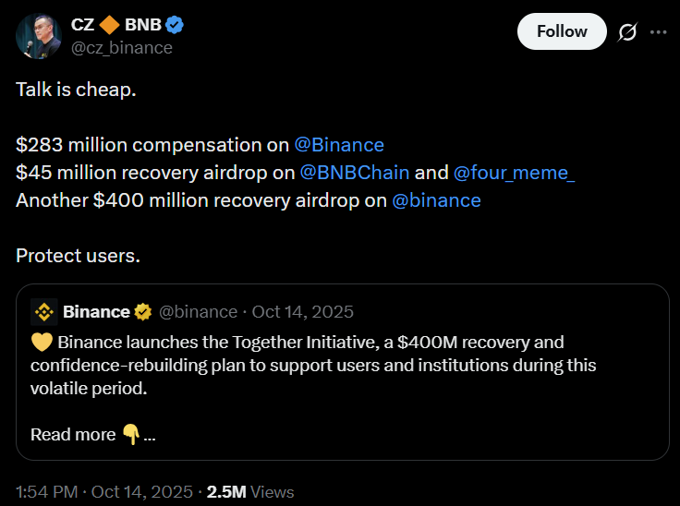This screenshot has height=506, width=680.
Task: Open the Together Initiative quoted post body
Action: tap(314, 365)
